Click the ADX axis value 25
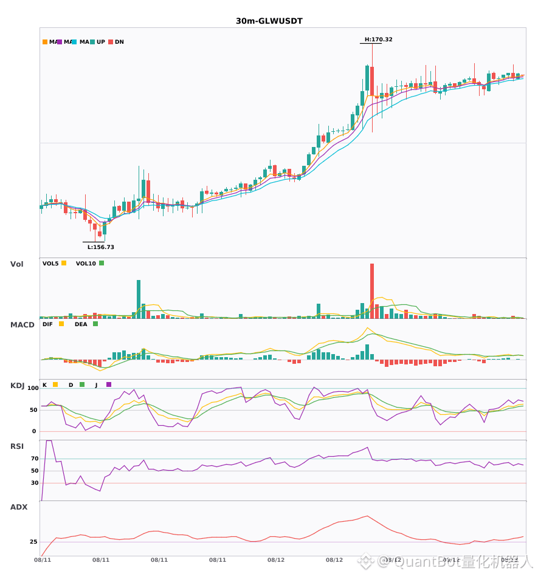The height and width of the screenshot is (577, 538). pos(33,542)
